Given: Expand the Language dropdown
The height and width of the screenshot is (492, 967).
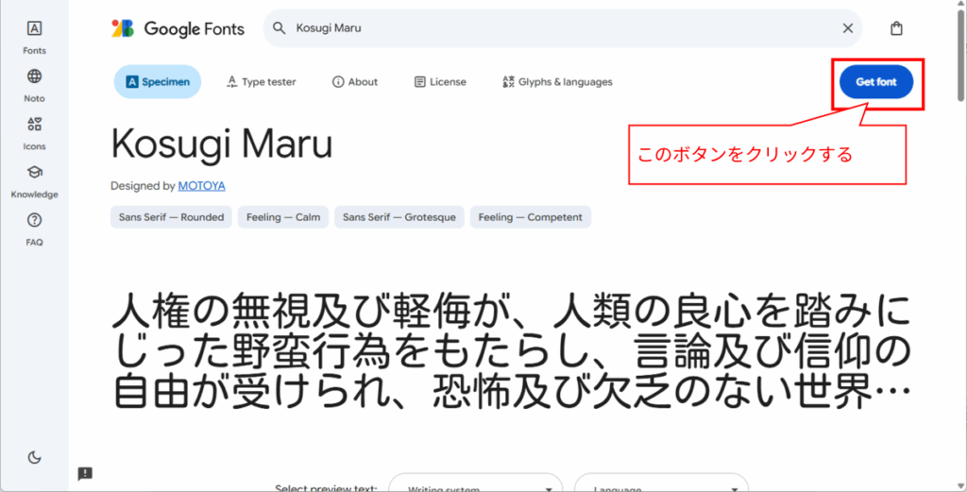Looking at the screenshot, I should (x=661, y=485).
